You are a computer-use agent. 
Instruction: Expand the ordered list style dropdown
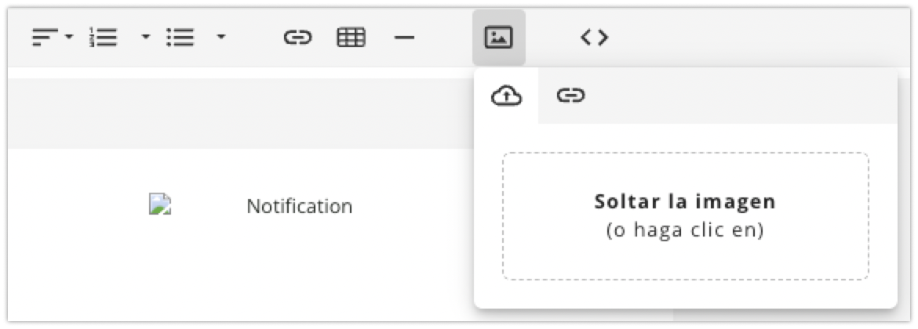[x=145, y=37]
